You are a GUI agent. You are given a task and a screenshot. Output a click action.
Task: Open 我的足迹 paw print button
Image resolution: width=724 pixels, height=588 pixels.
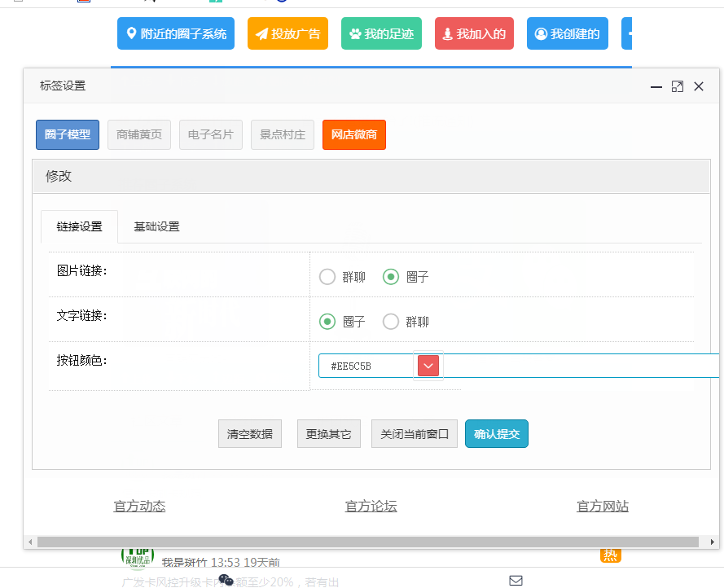[x=381, y=34]
